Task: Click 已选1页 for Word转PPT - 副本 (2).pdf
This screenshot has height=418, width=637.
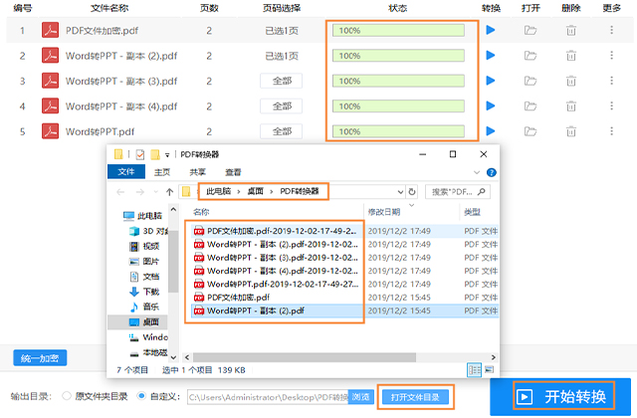Action: (x=282, y=56)
